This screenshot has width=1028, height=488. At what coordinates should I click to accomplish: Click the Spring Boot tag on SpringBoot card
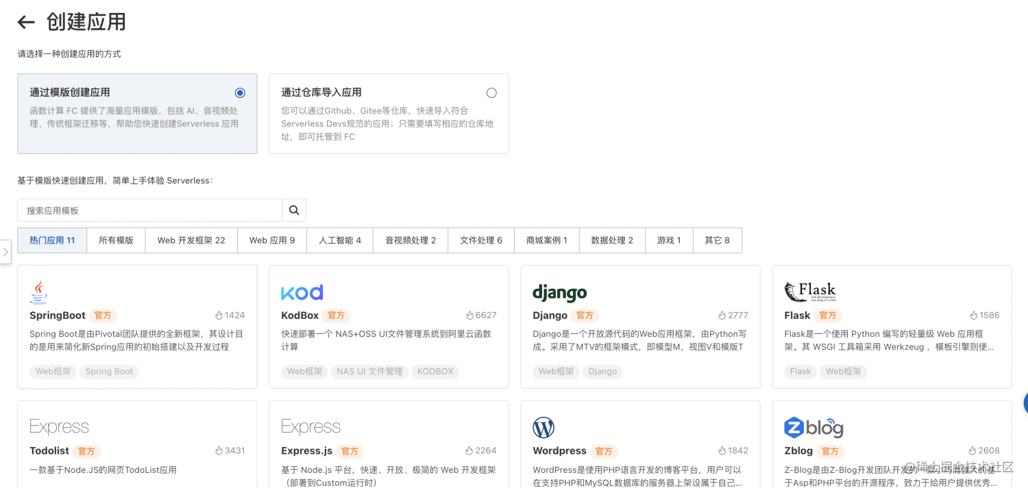[109, 372]
